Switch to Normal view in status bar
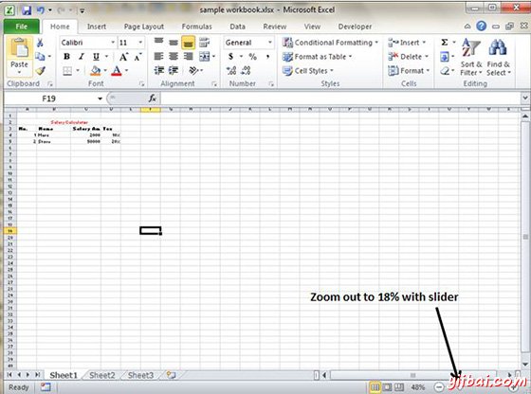 point(375,387)
